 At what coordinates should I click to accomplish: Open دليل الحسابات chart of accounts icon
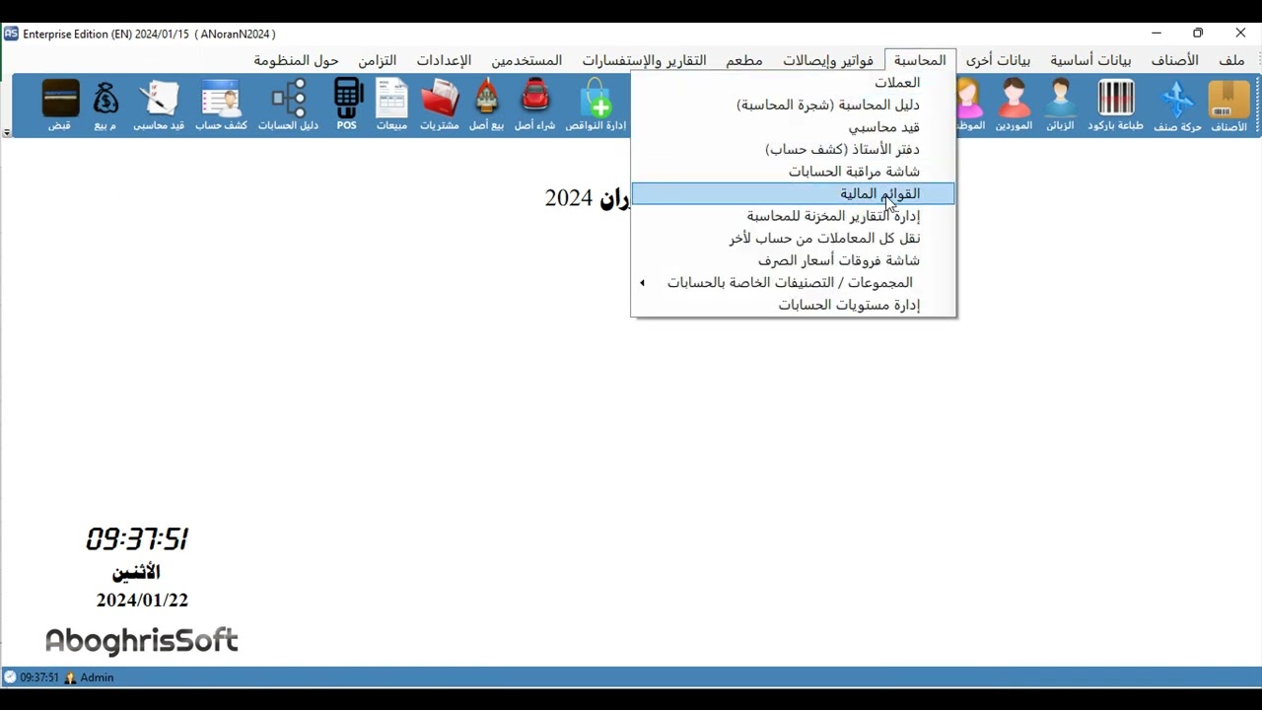click(x=288, y=106)
